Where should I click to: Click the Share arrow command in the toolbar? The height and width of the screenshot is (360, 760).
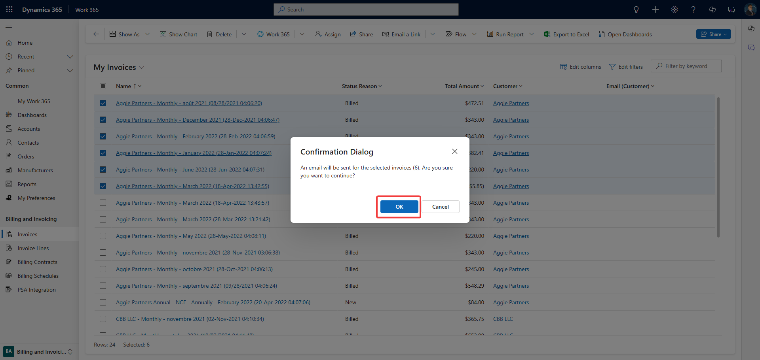(361, 34)
